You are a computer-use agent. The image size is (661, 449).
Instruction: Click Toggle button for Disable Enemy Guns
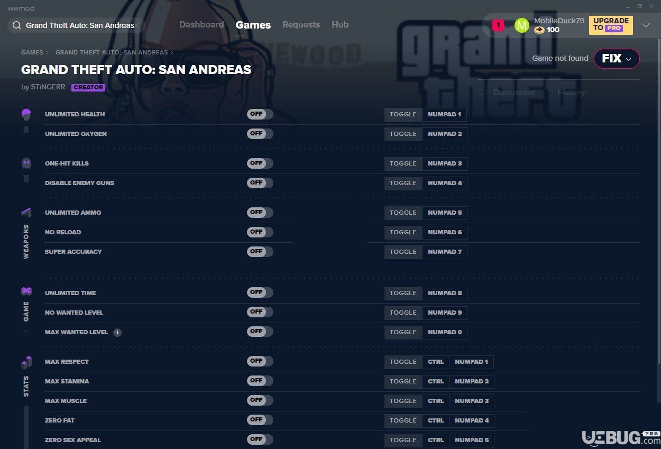click(x=403, y=183)
